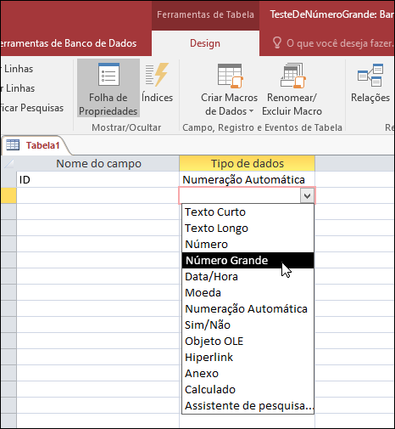Select Sim/Não data type

[x=248, y=325]
